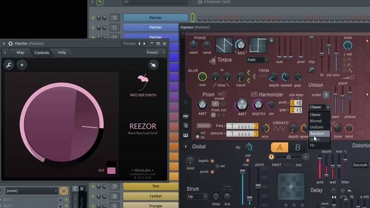The image size is (370, 208).
Task: Click the bird icon button in Patcher
Action: click(153, 65)
